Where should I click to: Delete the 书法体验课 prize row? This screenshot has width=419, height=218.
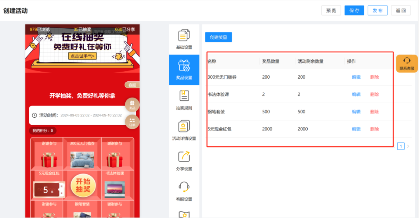click(374, 94)
